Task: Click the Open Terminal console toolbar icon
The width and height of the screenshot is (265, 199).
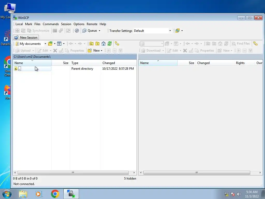Action: [x=55, y=31]
